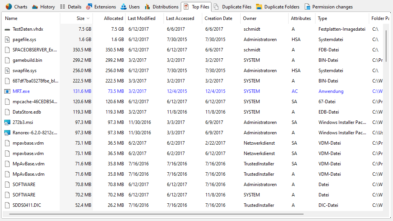Click the MRT.exe application icon

point(7,91)
